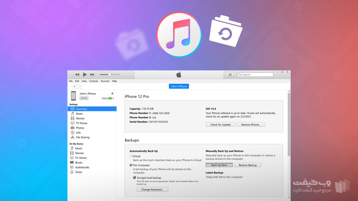Click the Photos camera icon
The height and width of the screenshot is (201, 358).
(x=72, y=128)
